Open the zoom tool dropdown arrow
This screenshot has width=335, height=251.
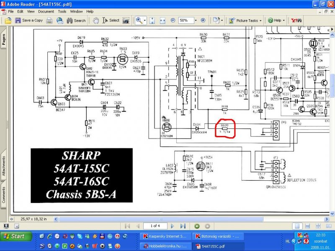[145, 20]
